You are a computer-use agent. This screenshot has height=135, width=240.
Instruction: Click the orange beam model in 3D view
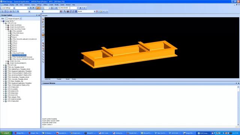tap(129, 54)
